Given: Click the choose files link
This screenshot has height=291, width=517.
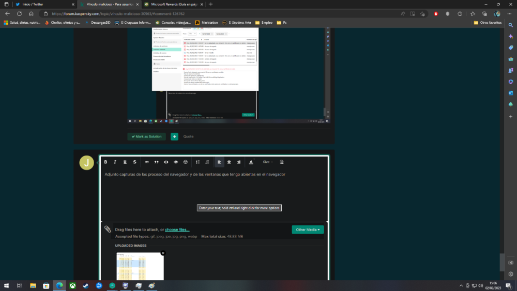Looking at the screenshot, I should click(x=177, y=229).
